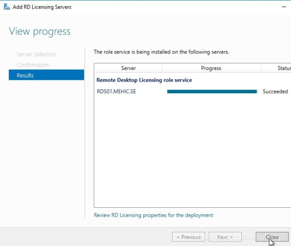Viewport: 291px width, 246px height.
Task: Click the installation progress bar
Action: [212, 92]
